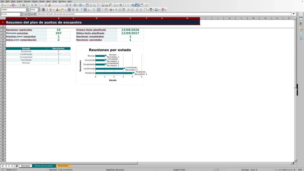Apply percent number format
Image resolution: width=304 pixels, height=171 pixels.
click(116, 10)
